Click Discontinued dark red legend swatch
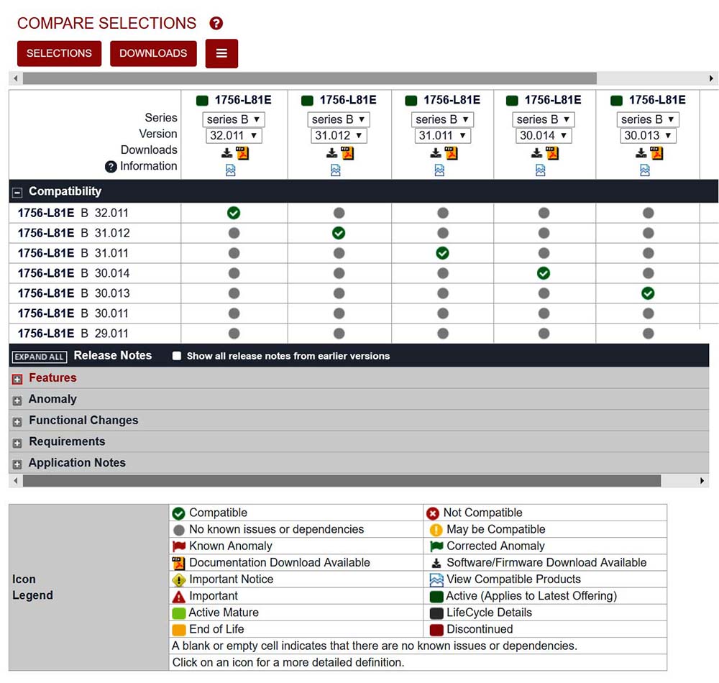Screen dimensions: 719x683 tap(436, 630)
